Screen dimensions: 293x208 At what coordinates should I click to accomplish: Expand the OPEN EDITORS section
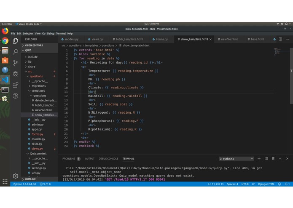coord(40,45)
